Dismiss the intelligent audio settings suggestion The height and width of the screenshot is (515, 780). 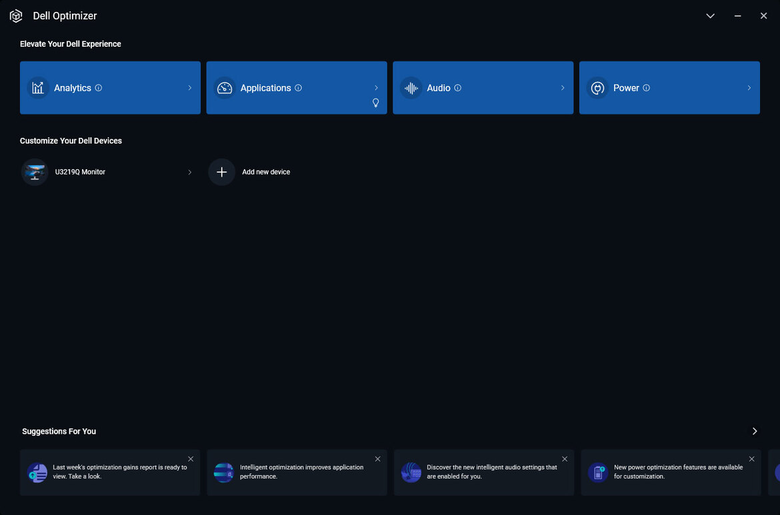(x=565, y=459)
